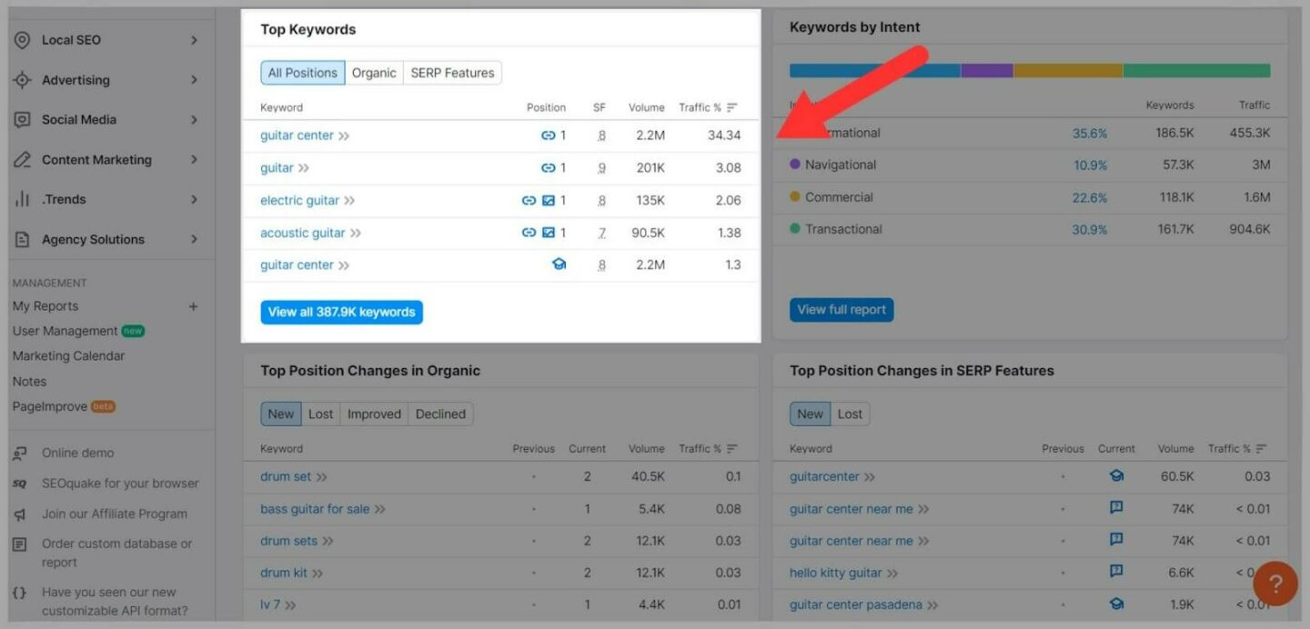Click the View all 387.9K keywords button
Image resolution: width=1310 pixels, height=629 pixels.
point(341,311)
